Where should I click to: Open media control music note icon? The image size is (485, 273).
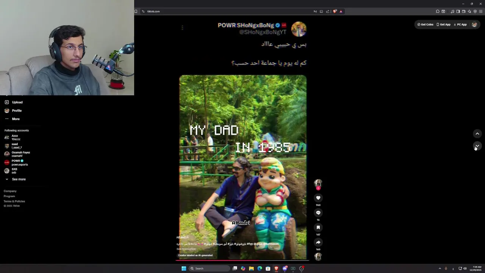(452, 11)
